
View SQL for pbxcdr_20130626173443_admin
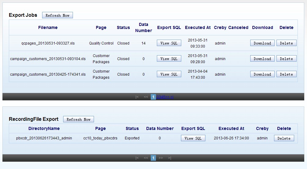193,138
